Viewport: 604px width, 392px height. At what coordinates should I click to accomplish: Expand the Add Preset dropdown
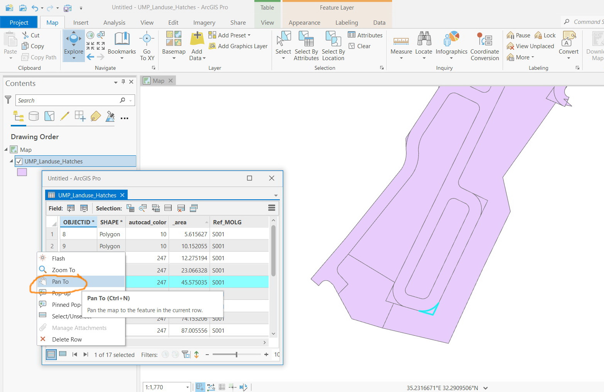click(249, 35)
